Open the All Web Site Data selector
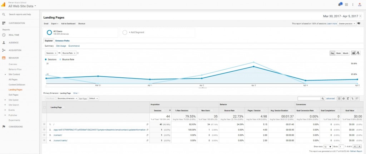This screenshot has width=366, height=154. pos(22,6)
